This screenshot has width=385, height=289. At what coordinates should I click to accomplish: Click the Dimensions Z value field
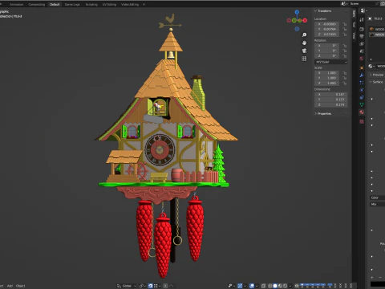tap(331, 104)
